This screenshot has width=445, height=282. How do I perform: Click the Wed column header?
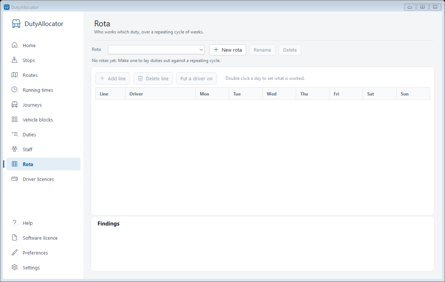tap(279, 94)
